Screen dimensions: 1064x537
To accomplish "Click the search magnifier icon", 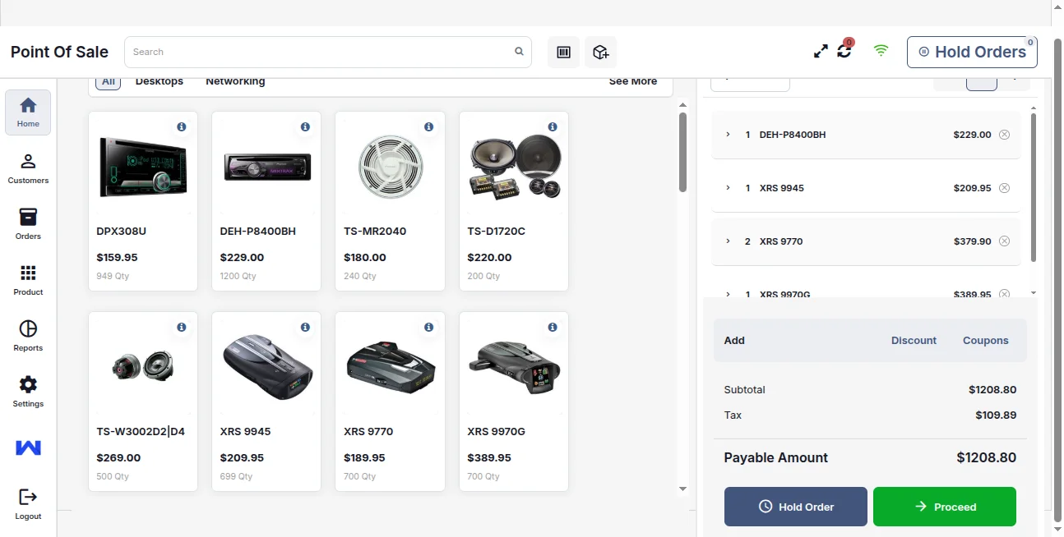I will 519,51.
